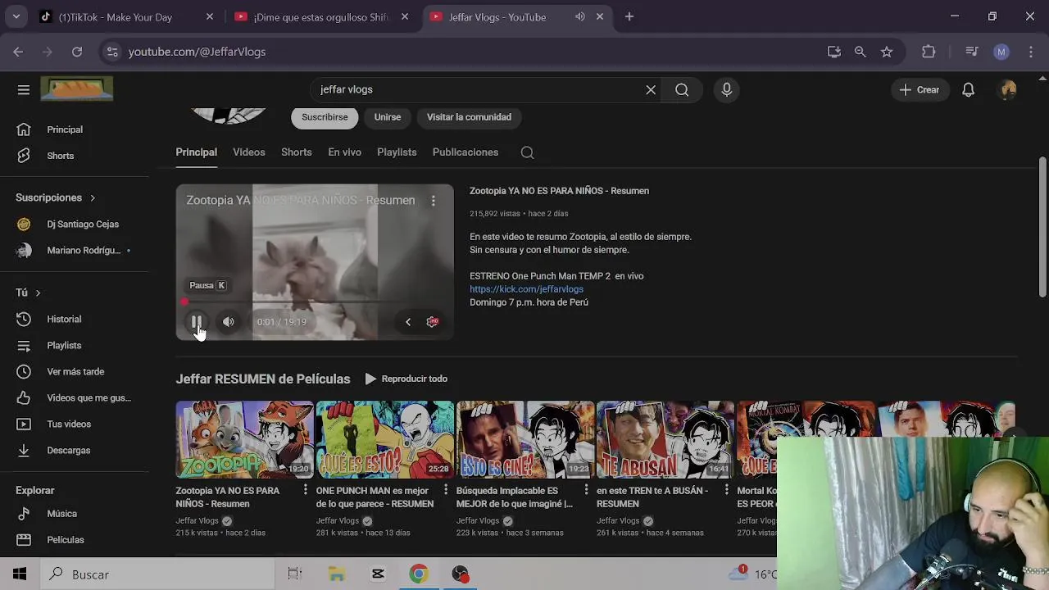
Task: Switch to channel Shorts tab
Action: [296, 152]
